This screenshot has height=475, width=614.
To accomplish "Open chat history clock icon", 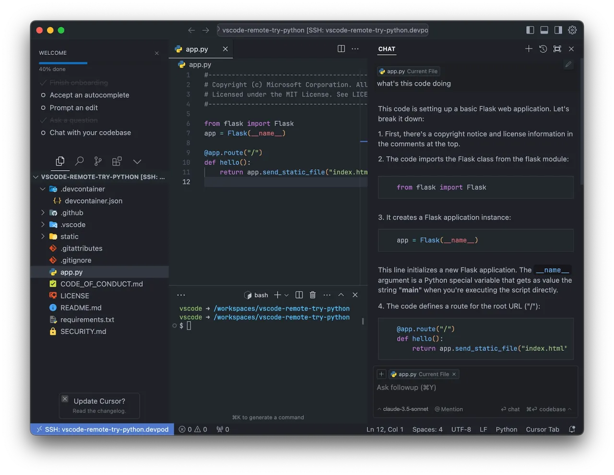I will coord(543,49).
